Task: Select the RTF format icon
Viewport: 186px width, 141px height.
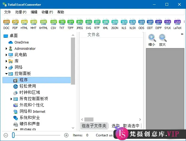Action: 97,24
